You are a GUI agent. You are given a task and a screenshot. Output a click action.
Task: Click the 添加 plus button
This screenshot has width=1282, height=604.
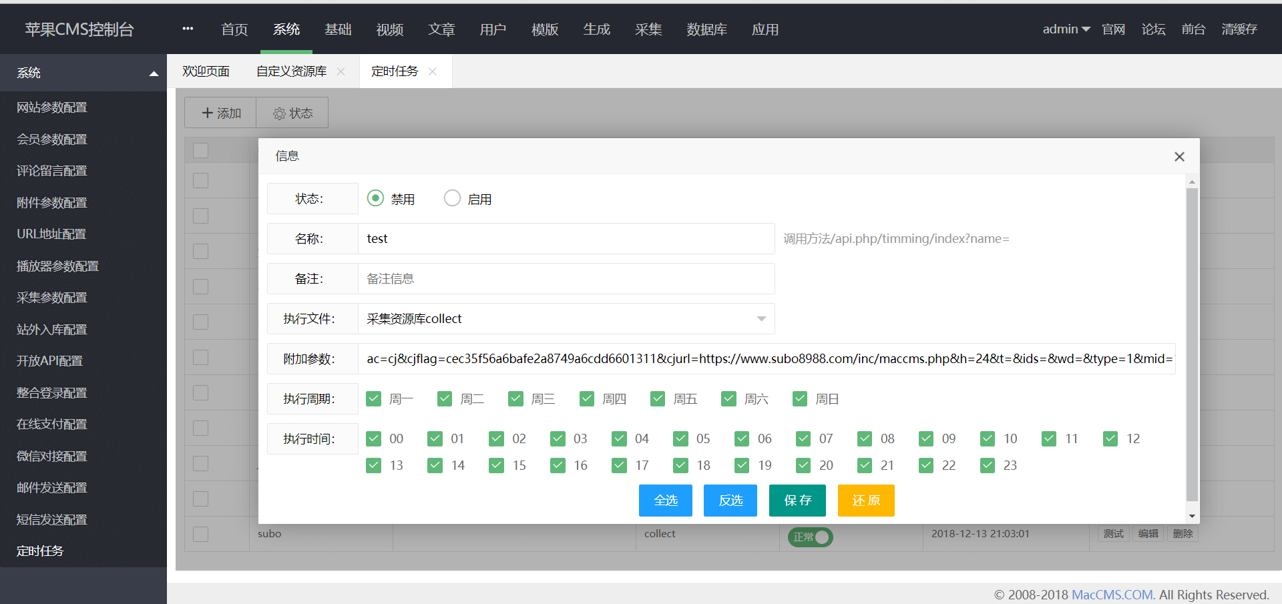tap(221, 113)
